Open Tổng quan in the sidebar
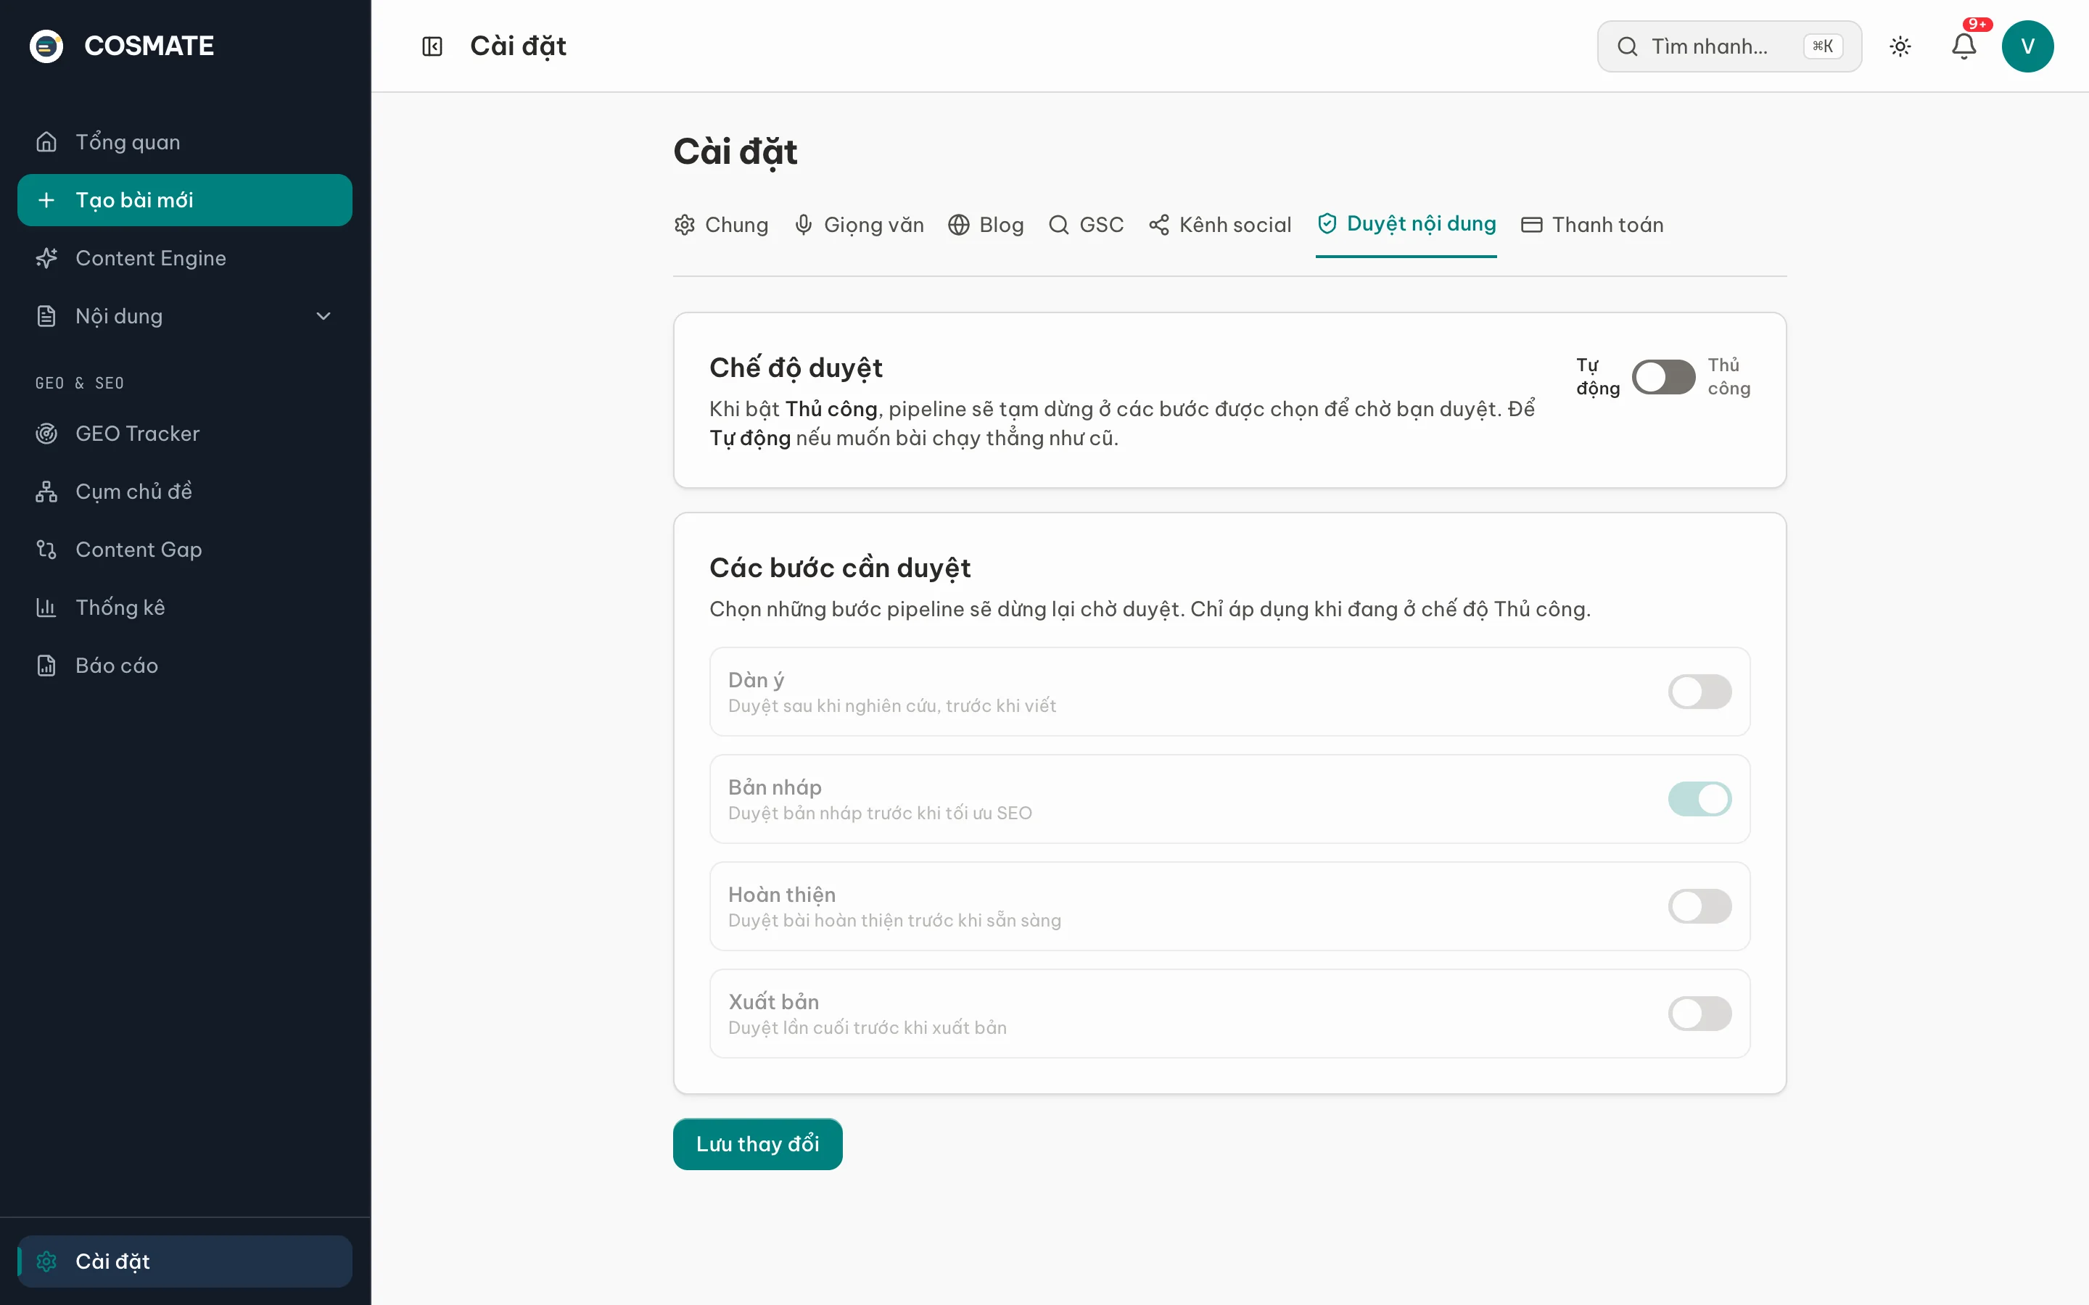Viewport: 2089px width, 1305px height. (185, 141)
